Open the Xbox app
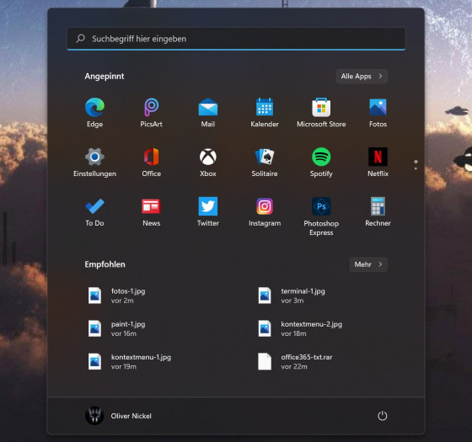This screenshot has width=472, height=442. [x=208, y=162]
